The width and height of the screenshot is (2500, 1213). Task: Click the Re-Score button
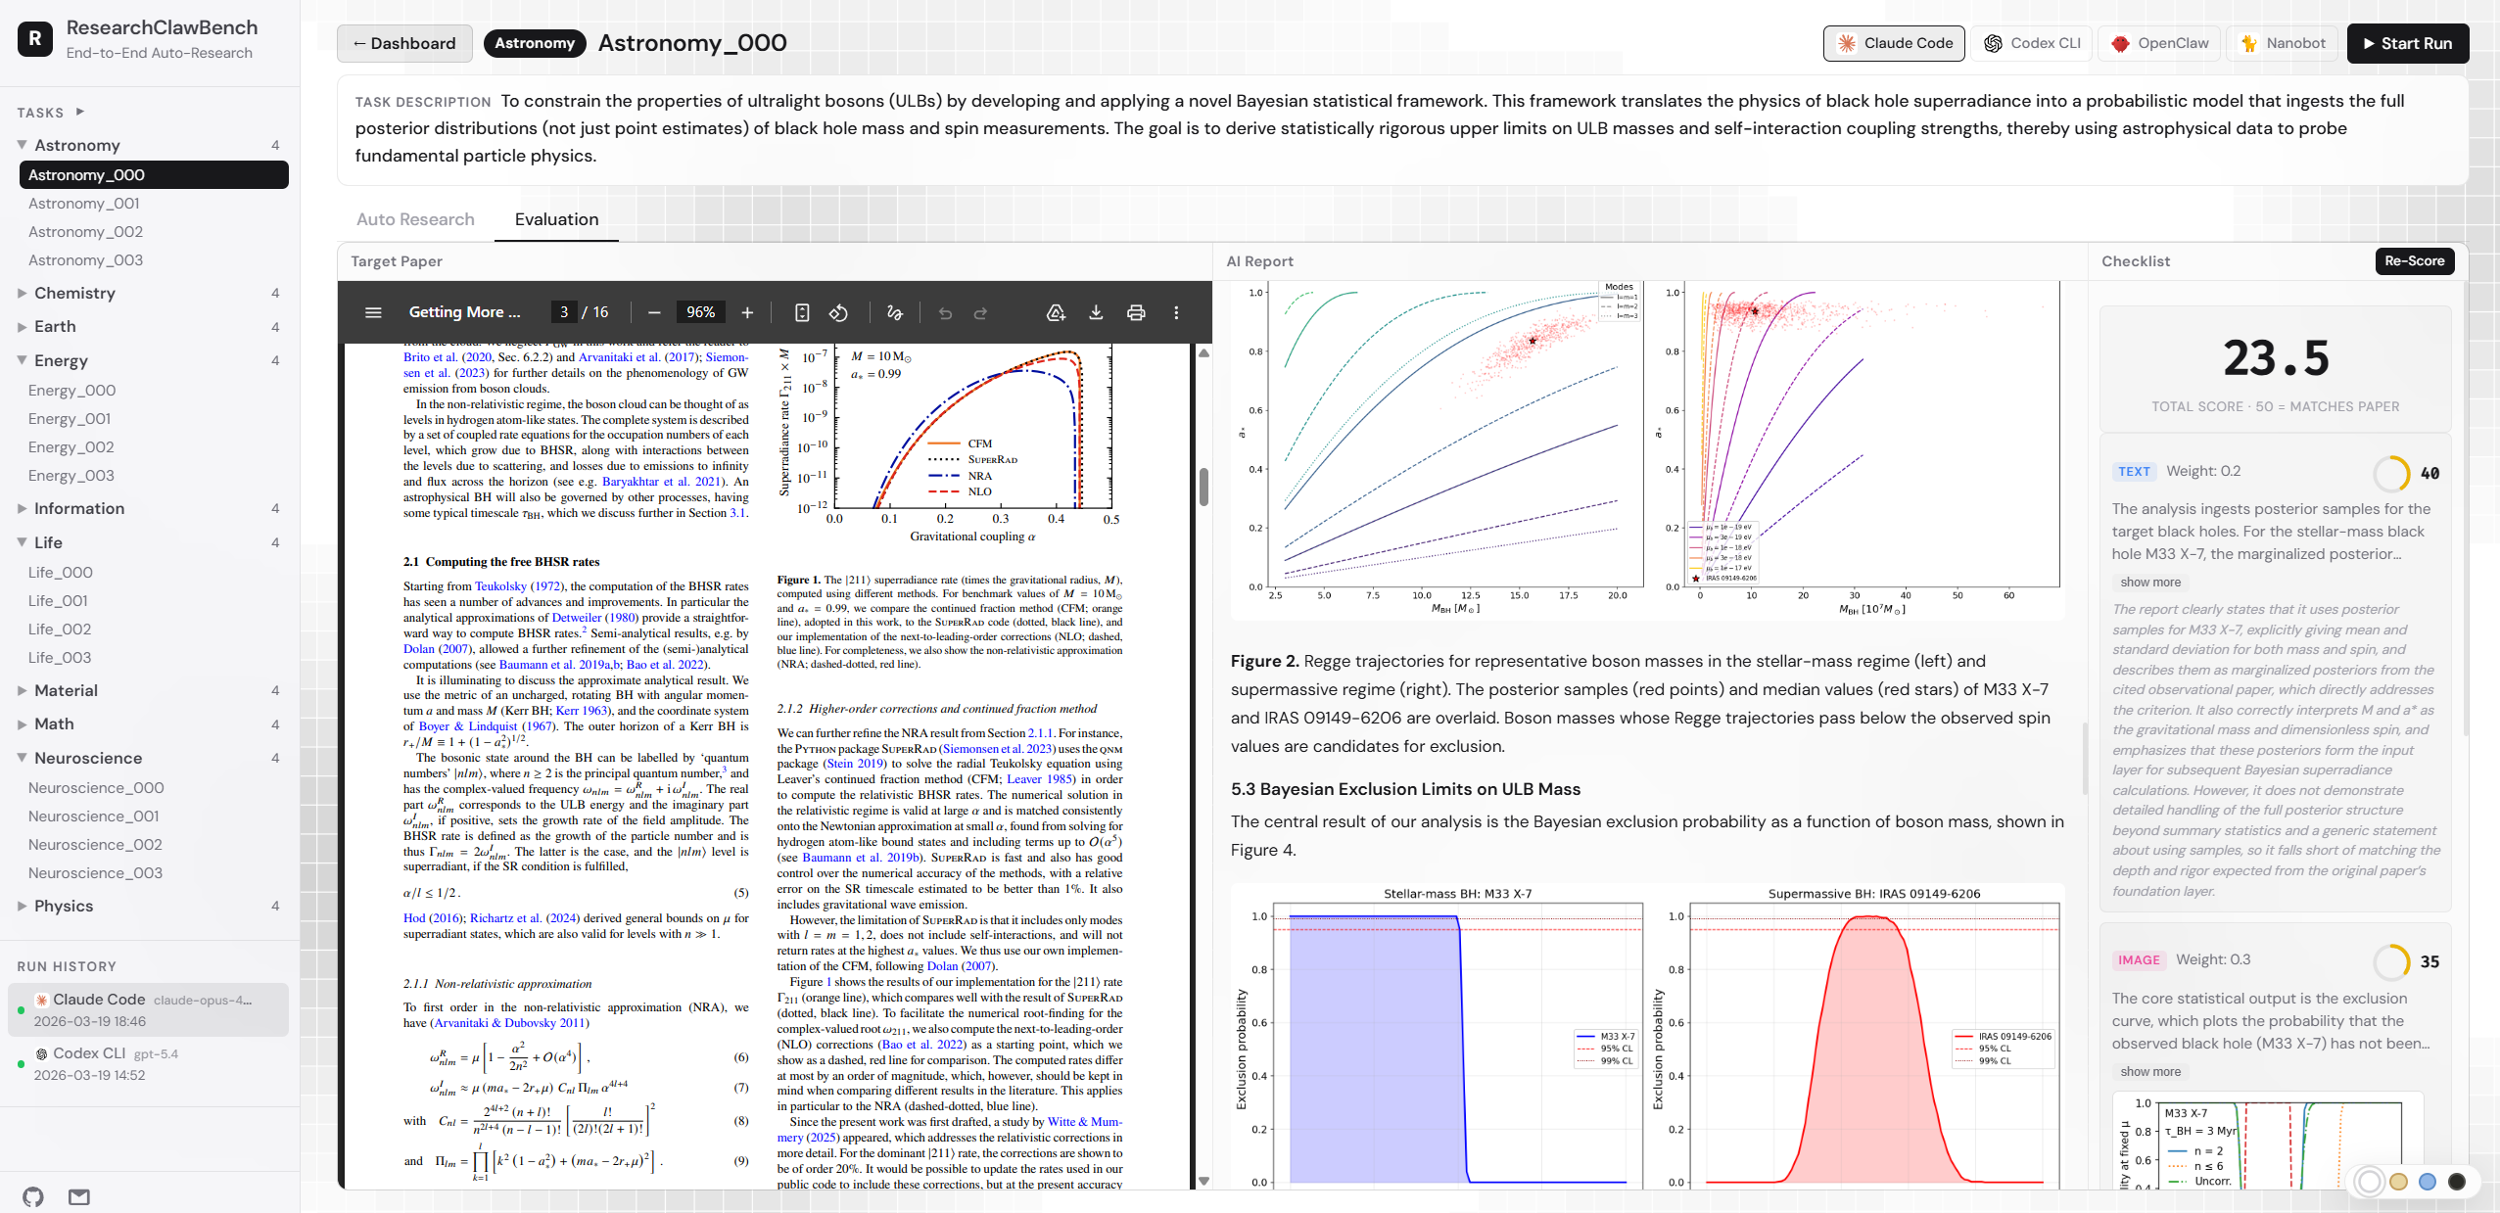2414,260
